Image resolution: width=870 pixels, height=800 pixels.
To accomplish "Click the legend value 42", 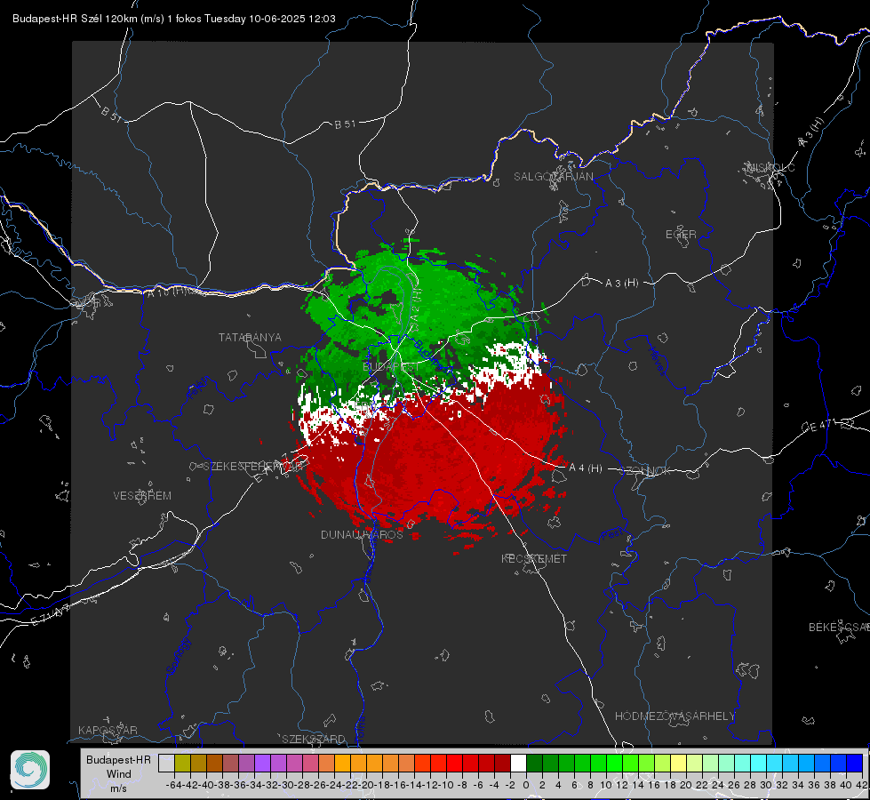I will pos(861,785).
